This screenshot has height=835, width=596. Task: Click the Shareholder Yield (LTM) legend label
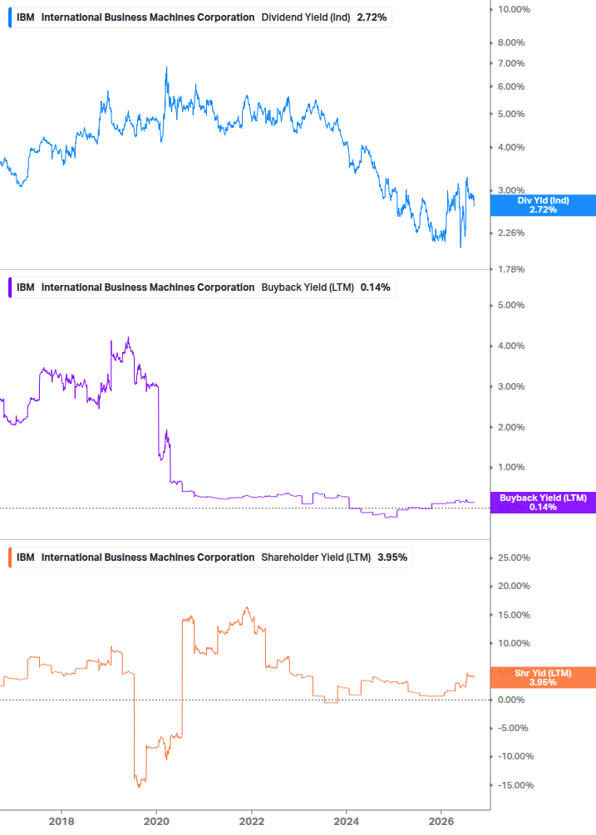point(316,557)
